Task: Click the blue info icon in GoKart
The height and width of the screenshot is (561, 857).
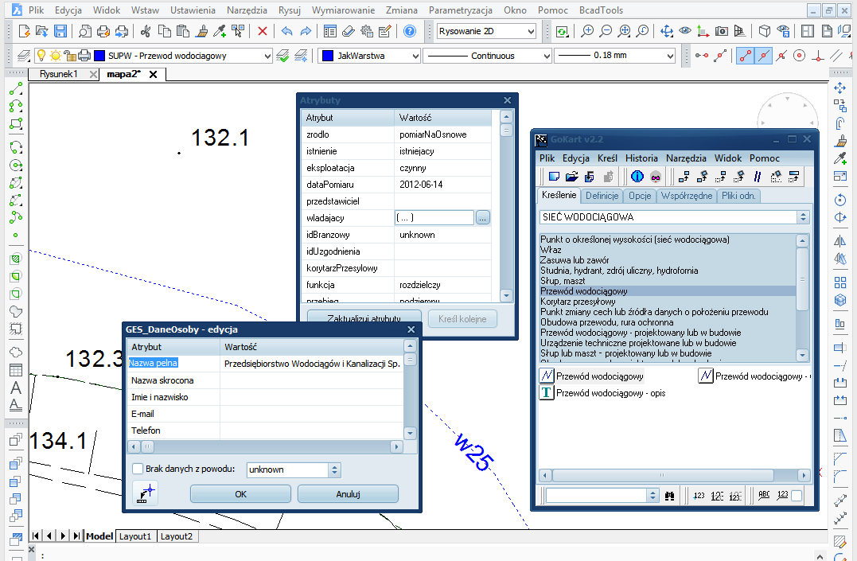Action: [x=637, y=177]
